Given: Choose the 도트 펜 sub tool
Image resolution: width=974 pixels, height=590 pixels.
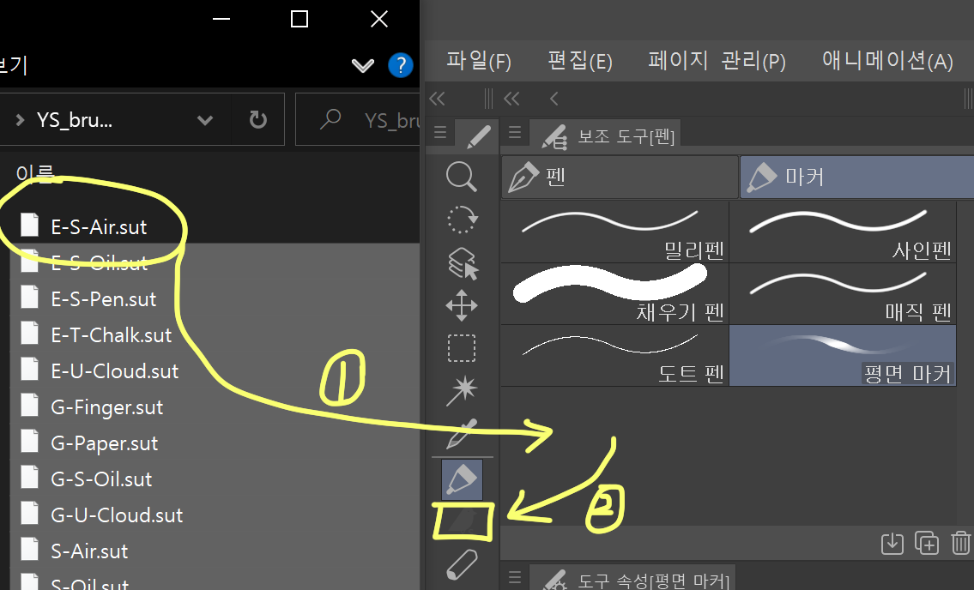Looking at the screenshot, I should (x=614, y=355).
